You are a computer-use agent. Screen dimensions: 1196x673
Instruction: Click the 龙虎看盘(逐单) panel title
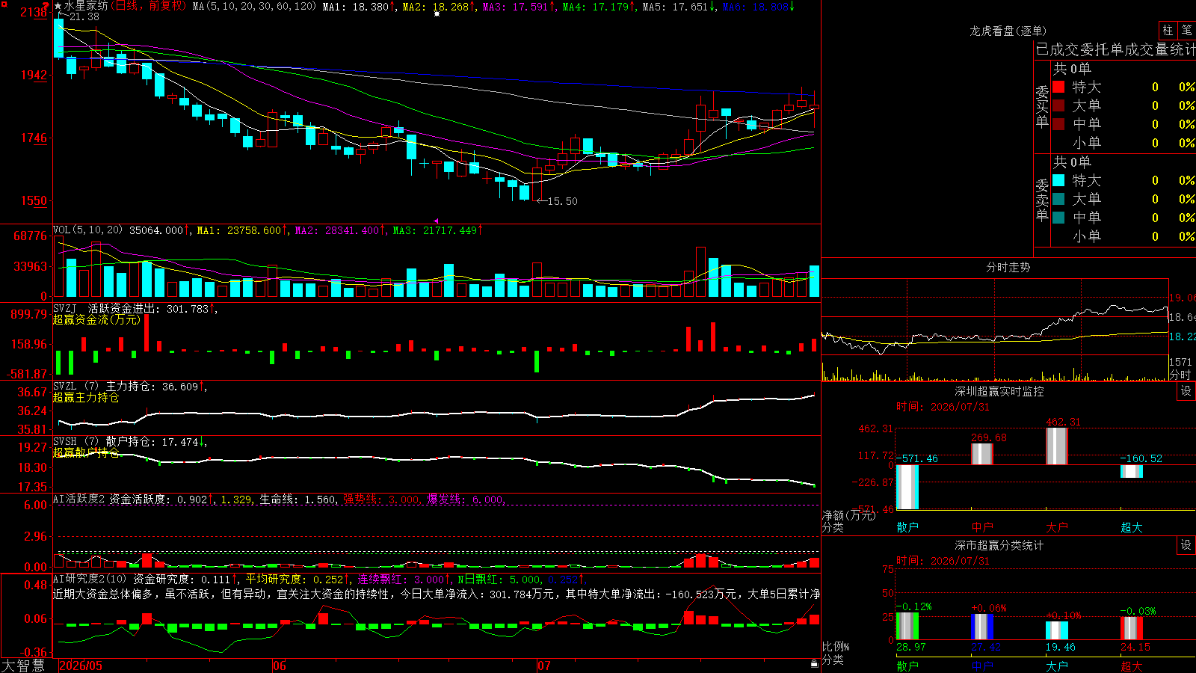pyautogui.click(x=1008, y=31)
